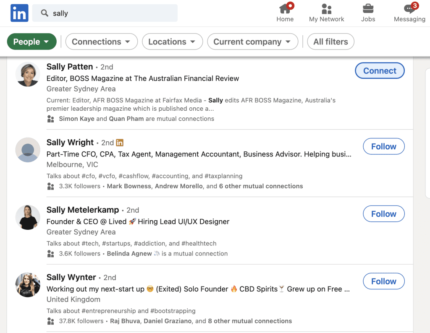Open the LinkedIn home logo

pos(19,13)
